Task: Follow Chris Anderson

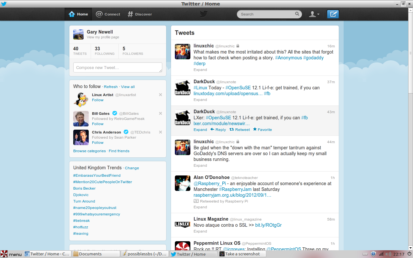Action: pyautogui.click(x=98, y=143)
